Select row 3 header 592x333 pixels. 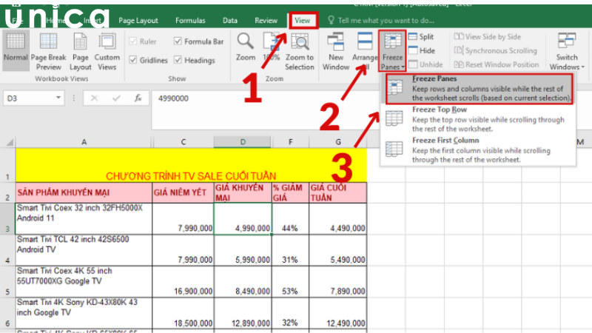tap(7, 219)
